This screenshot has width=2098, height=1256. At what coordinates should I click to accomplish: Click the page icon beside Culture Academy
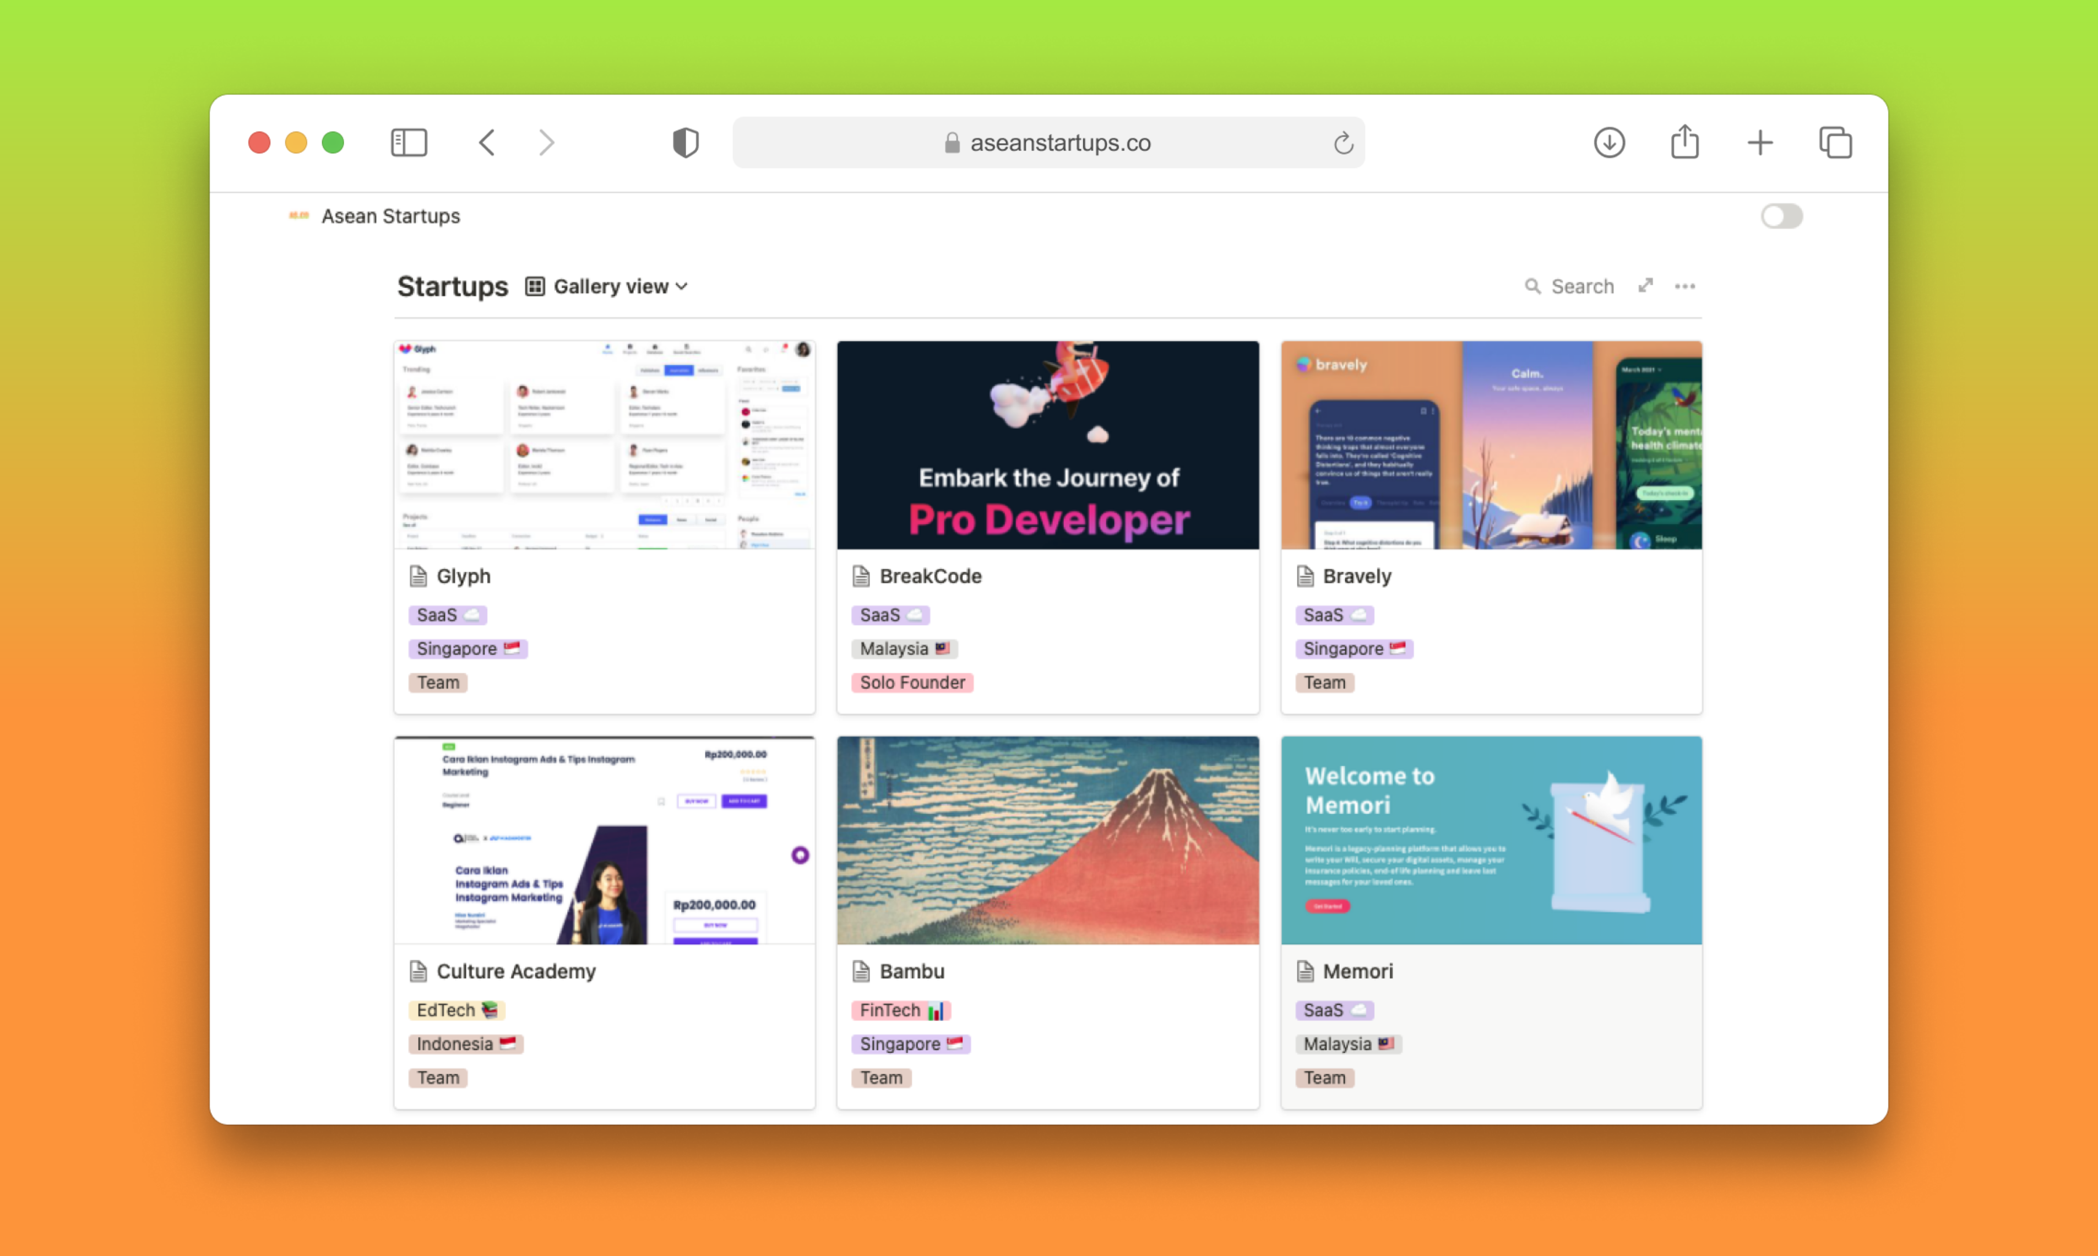click(x=418, y=971)
